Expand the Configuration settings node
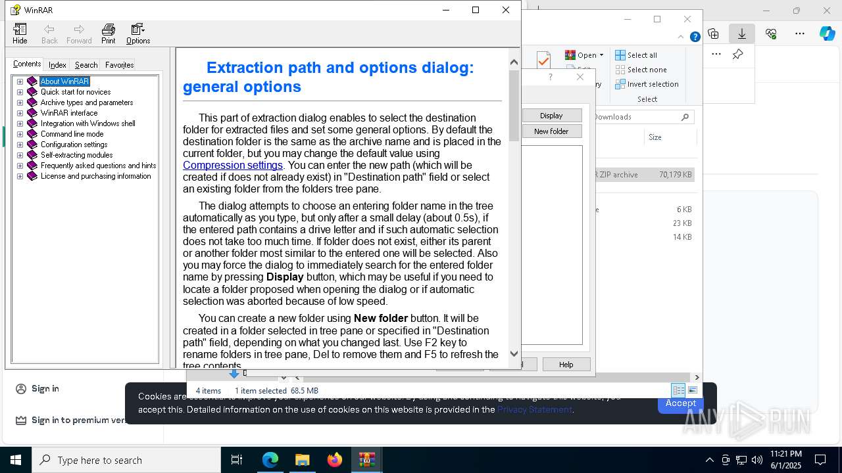This screenshot has height=473, width=842. click(20, 145)
